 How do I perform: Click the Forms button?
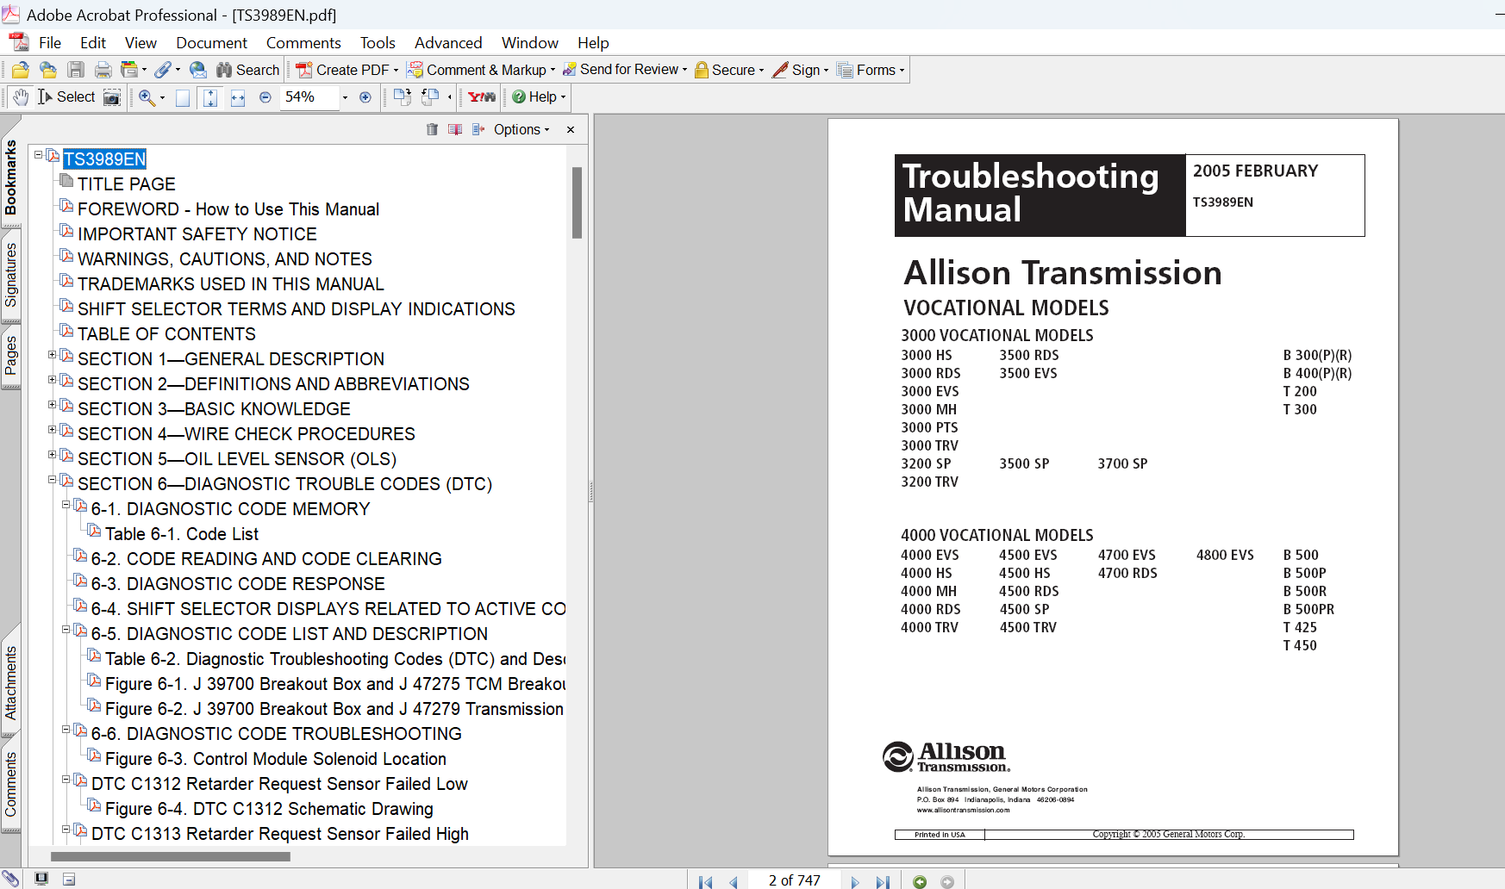871,70
